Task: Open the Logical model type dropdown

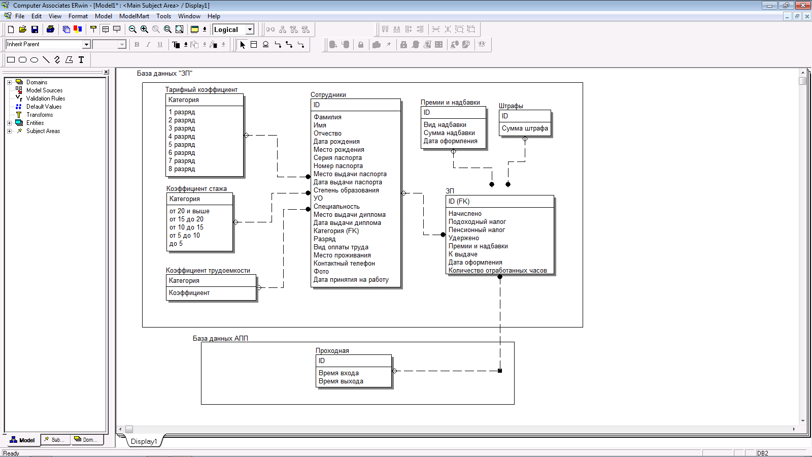Action: [250, 29]
